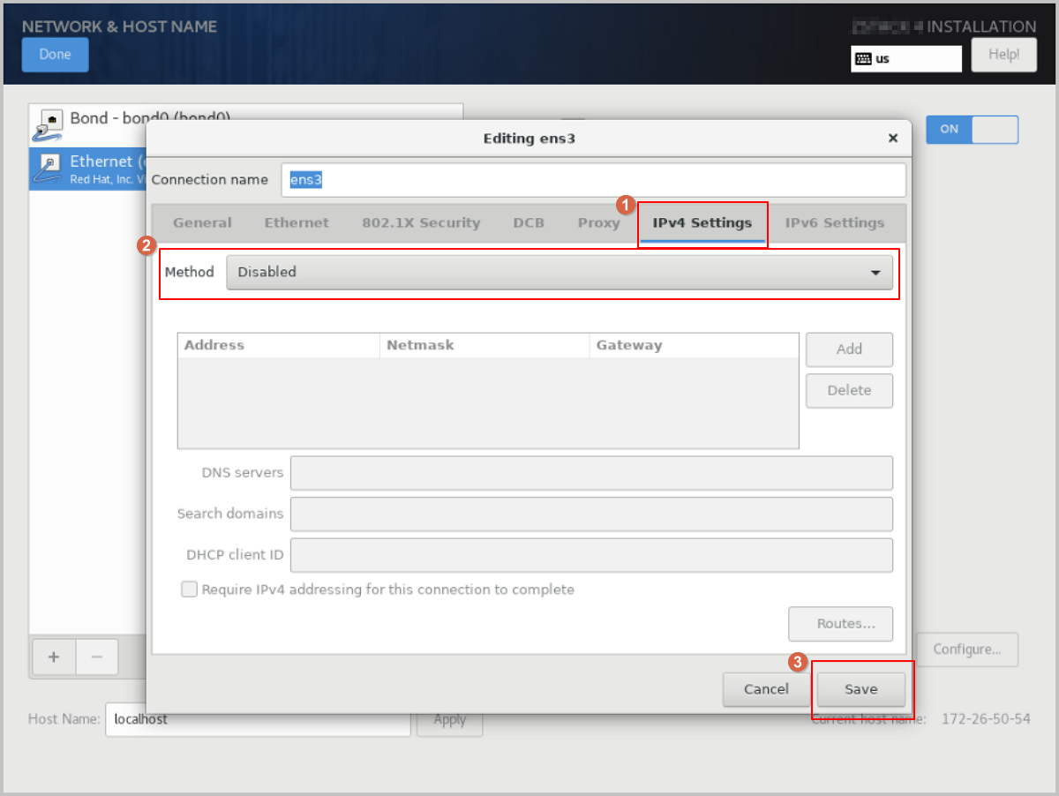
Task: Cancel the connection editing dialog
Action: click(x=765, y=689)
